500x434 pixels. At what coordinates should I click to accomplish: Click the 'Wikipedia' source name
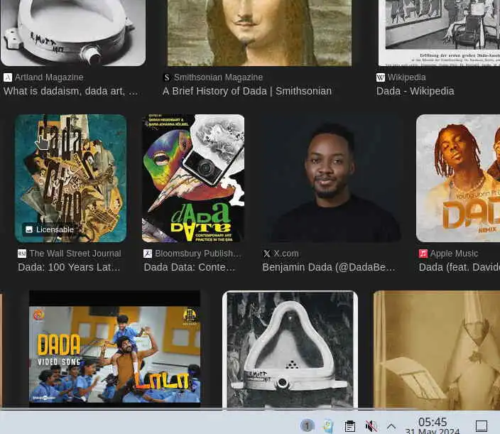coord(406,77)
